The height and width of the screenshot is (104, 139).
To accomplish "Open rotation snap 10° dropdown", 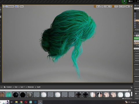I will [116, 6].
